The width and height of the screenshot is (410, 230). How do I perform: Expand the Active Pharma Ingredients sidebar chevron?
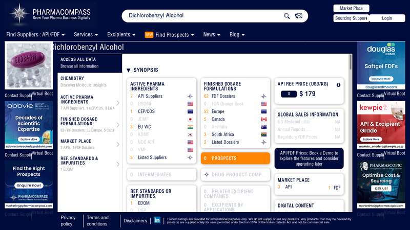click(118, 103)
